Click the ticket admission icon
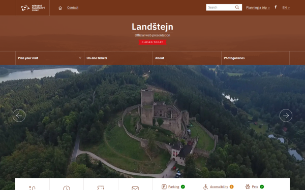This screenshot has width=305, height=190. point(101,188)
